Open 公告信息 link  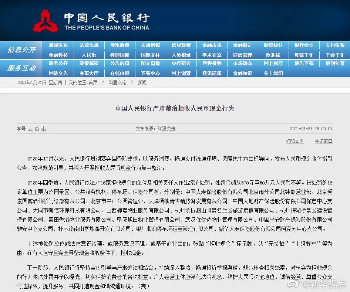[120, 63]
